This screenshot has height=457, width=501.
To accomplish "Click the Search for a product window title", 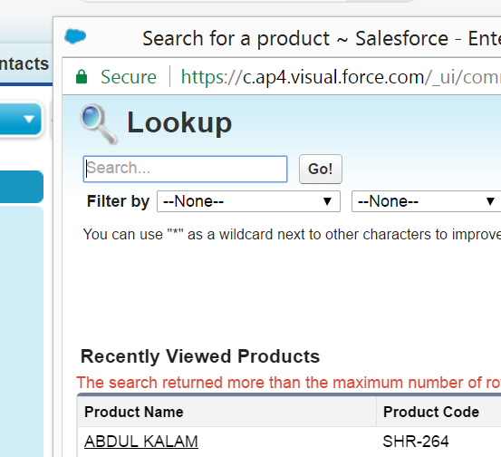I will [322, 38].
